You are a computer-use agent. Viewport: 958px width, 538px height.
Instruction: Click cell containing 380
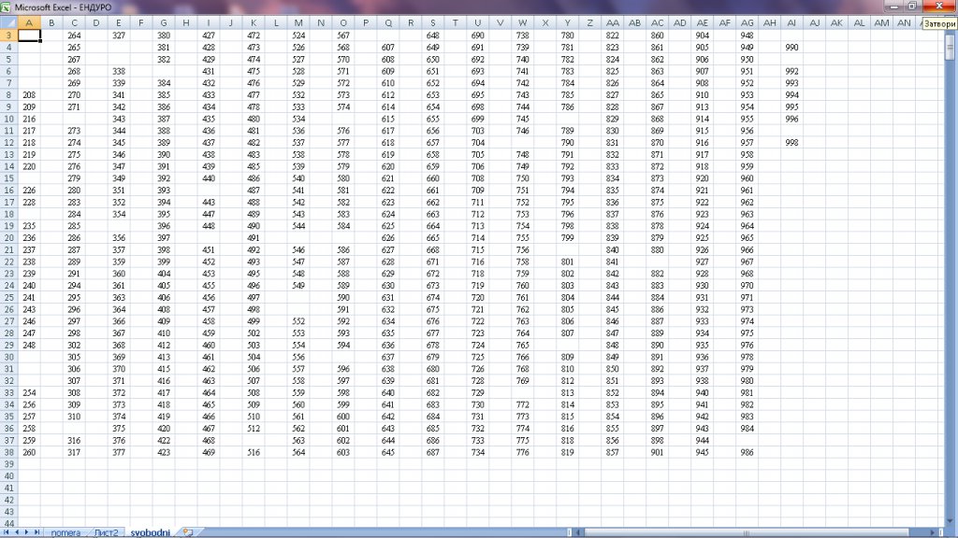coord(164,35)
